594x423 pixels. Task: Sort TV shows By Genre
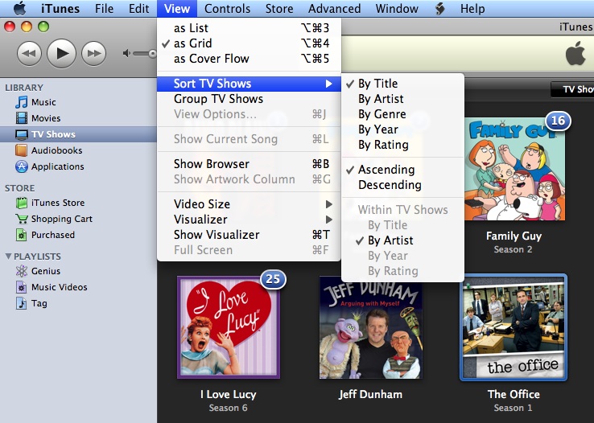click(402, 114)
